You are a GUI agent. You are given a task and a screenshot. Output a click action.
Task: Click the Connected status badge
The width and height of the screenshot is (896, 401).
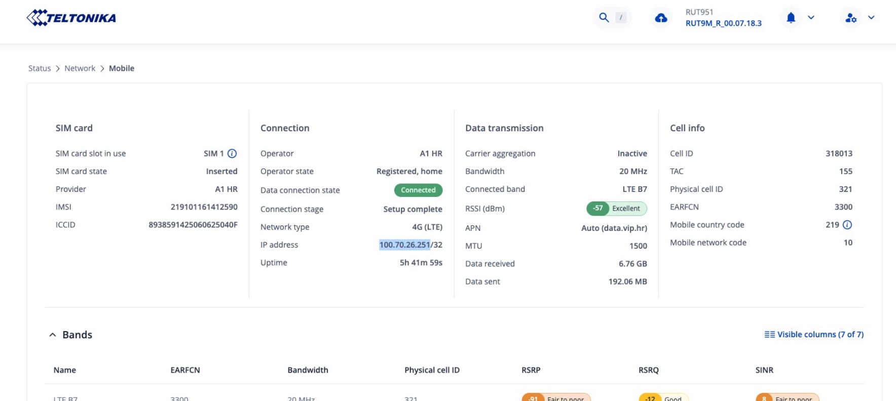pyautogui.click(x=418, y=190)
